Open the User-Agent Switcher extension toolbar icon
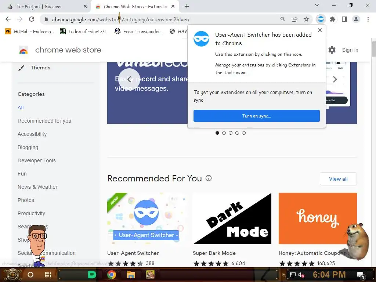 321,19
